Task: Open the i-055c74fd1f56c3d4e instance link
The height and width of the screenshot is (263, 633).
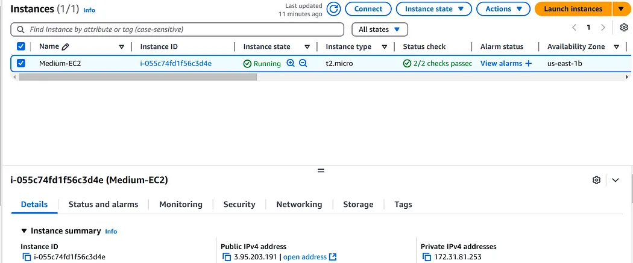Action: (x=176, y=63)
